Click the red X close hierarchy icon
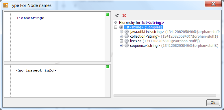Screen dimensions: 224x110 point(124,16)
